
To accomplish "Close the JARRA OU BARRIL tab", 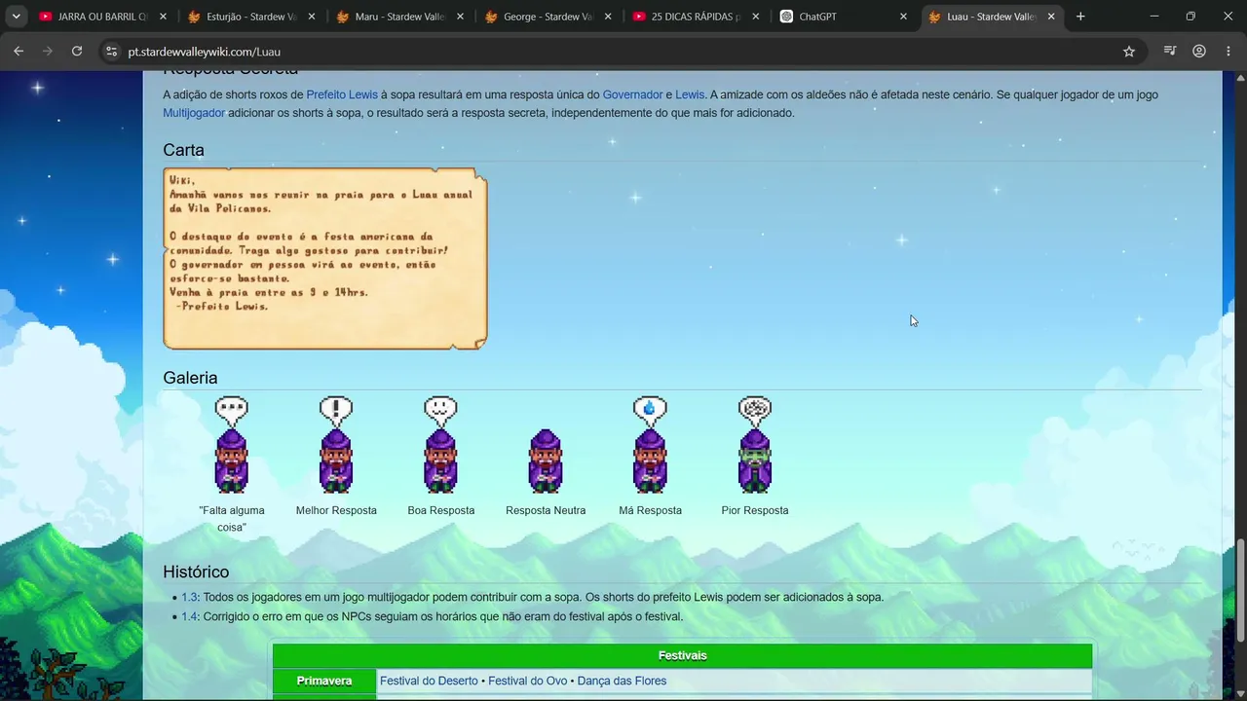I will (x=163, y=17).
